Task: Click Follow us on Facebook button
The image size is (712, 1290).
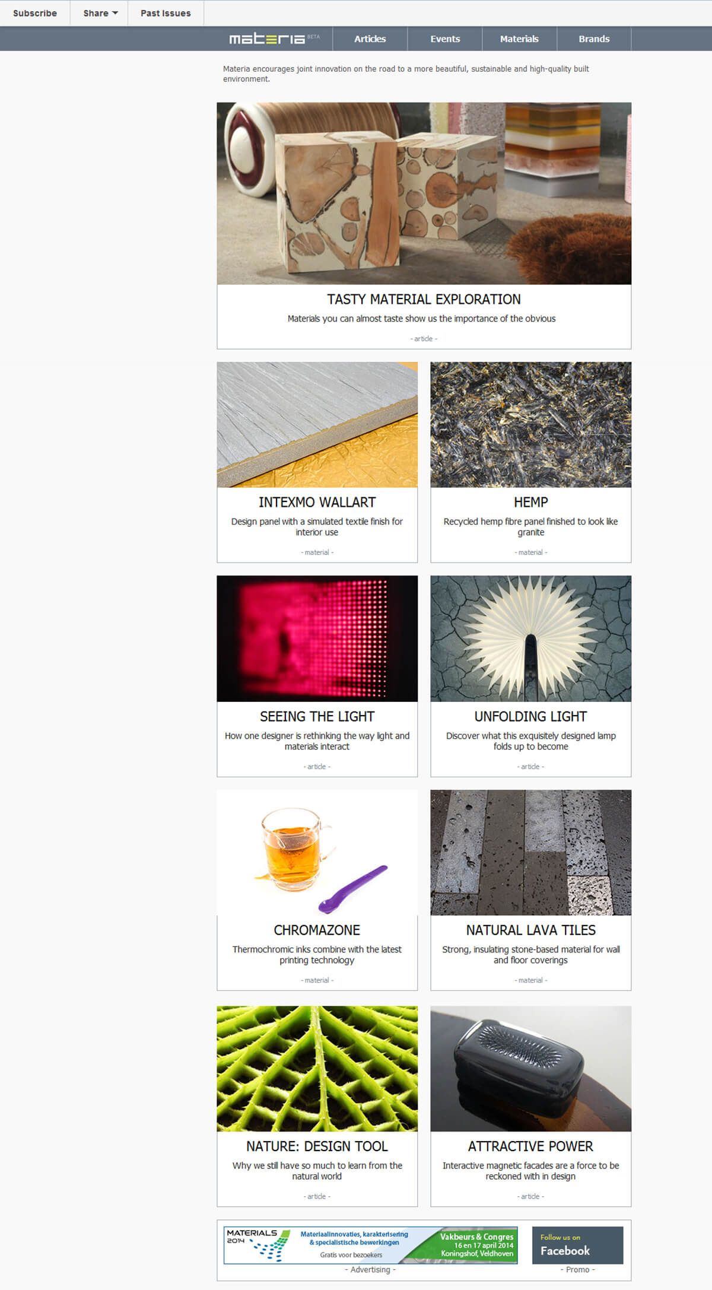Action: (x=577, y=1245)
